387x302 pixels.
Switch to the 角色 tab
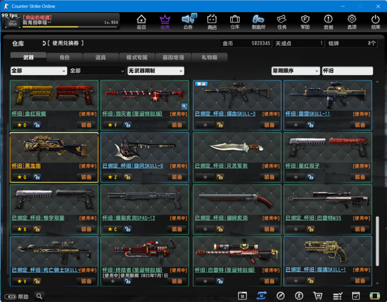tap(64, 57)
